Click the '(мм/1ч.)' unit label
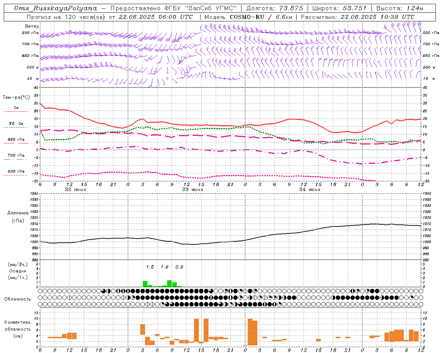Image resolution: width=441 pixels, height=353 pixels. [x=18, y=278]
